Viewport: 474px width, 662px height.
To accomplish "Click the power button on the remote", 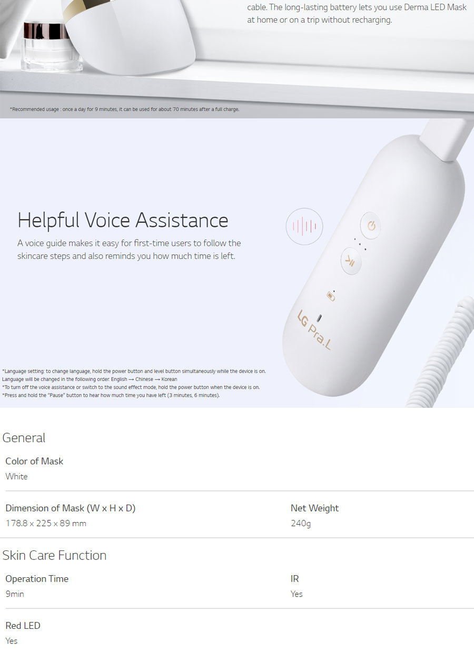I will (371, 226).
